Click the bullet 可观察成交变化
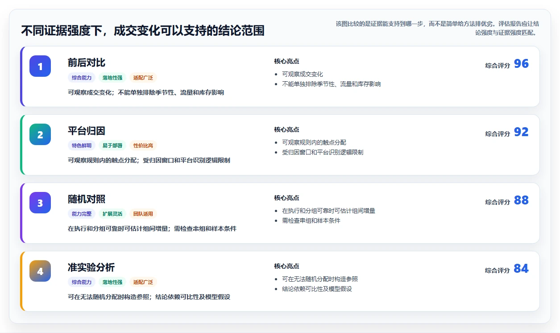Image resolution: width=560 pixels, height=333 pixels. 303,74
